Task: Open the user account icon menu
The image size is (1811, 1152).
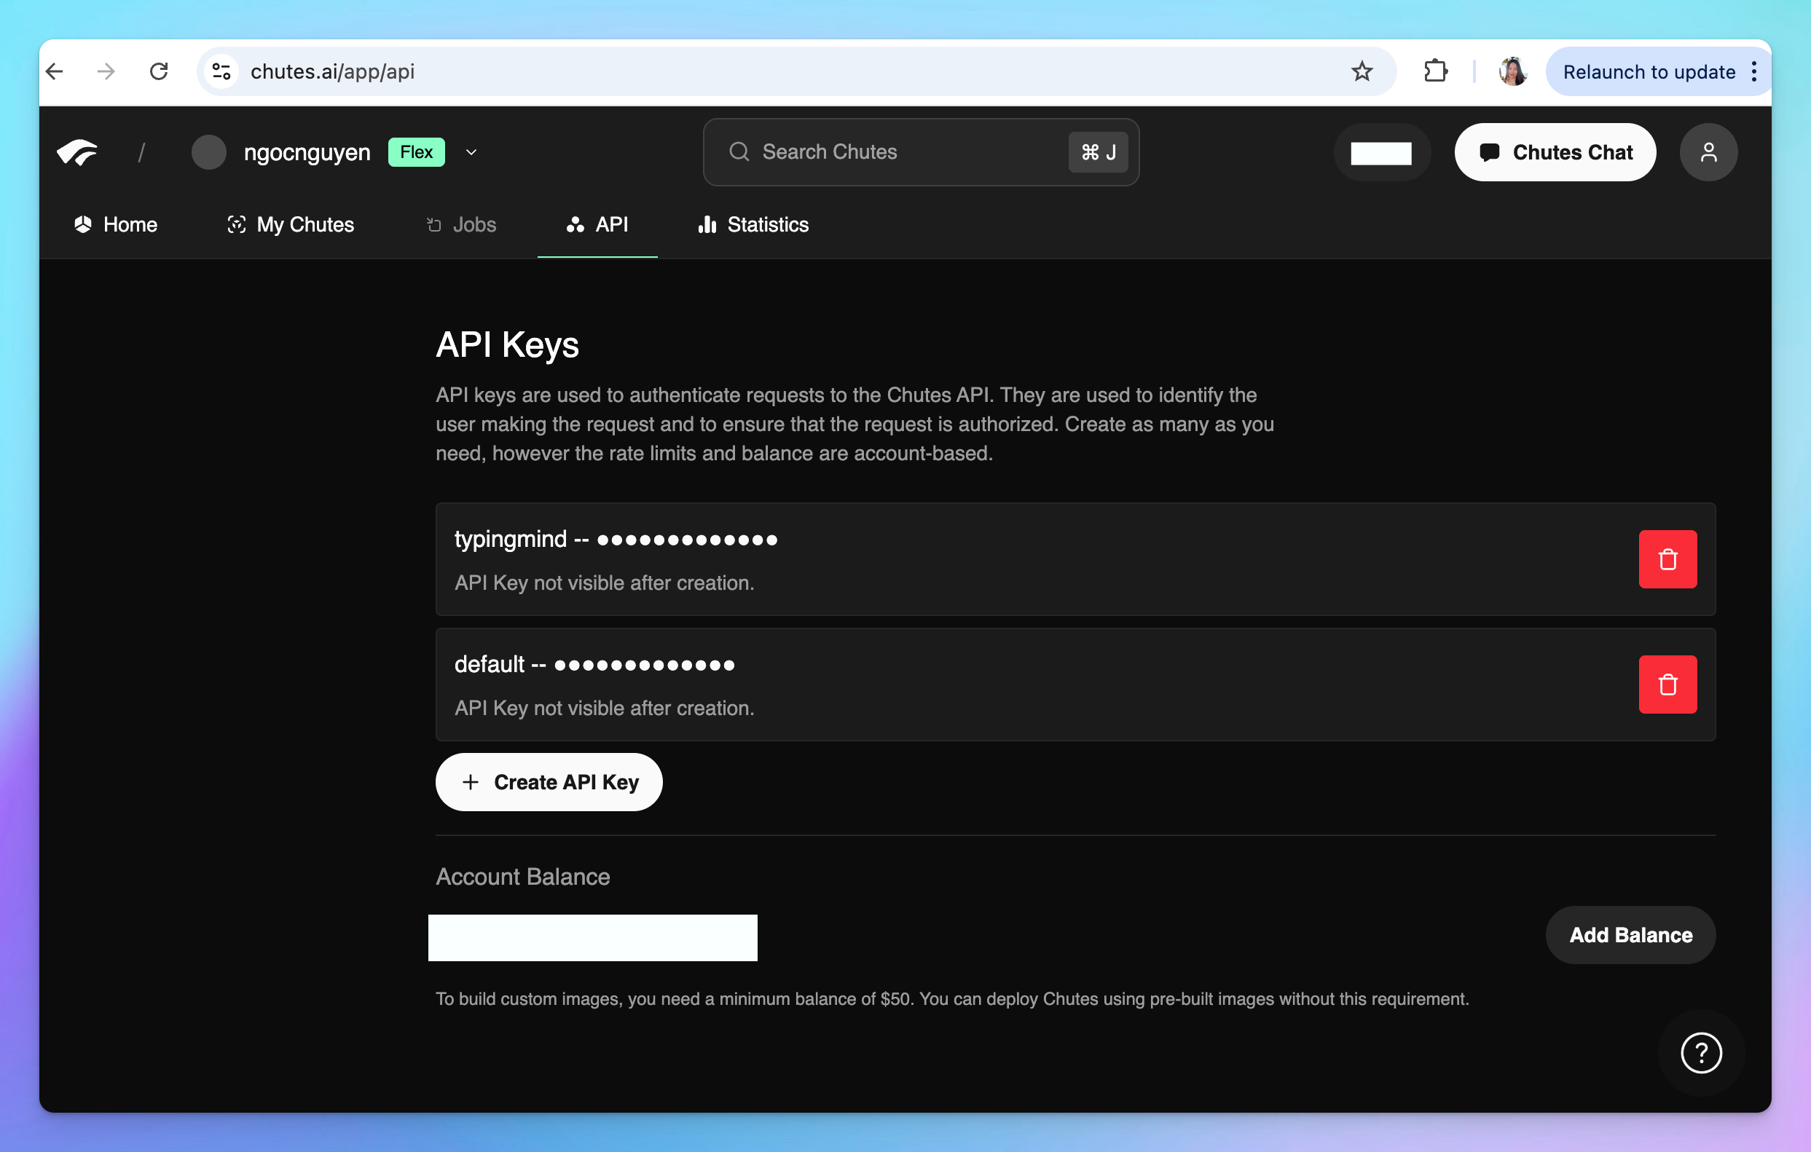Action: (1708, 153)
